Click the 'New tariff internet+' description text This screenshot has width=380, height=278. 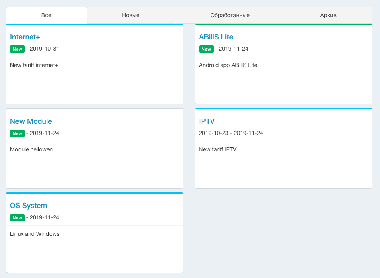click(x=34, y=65)
